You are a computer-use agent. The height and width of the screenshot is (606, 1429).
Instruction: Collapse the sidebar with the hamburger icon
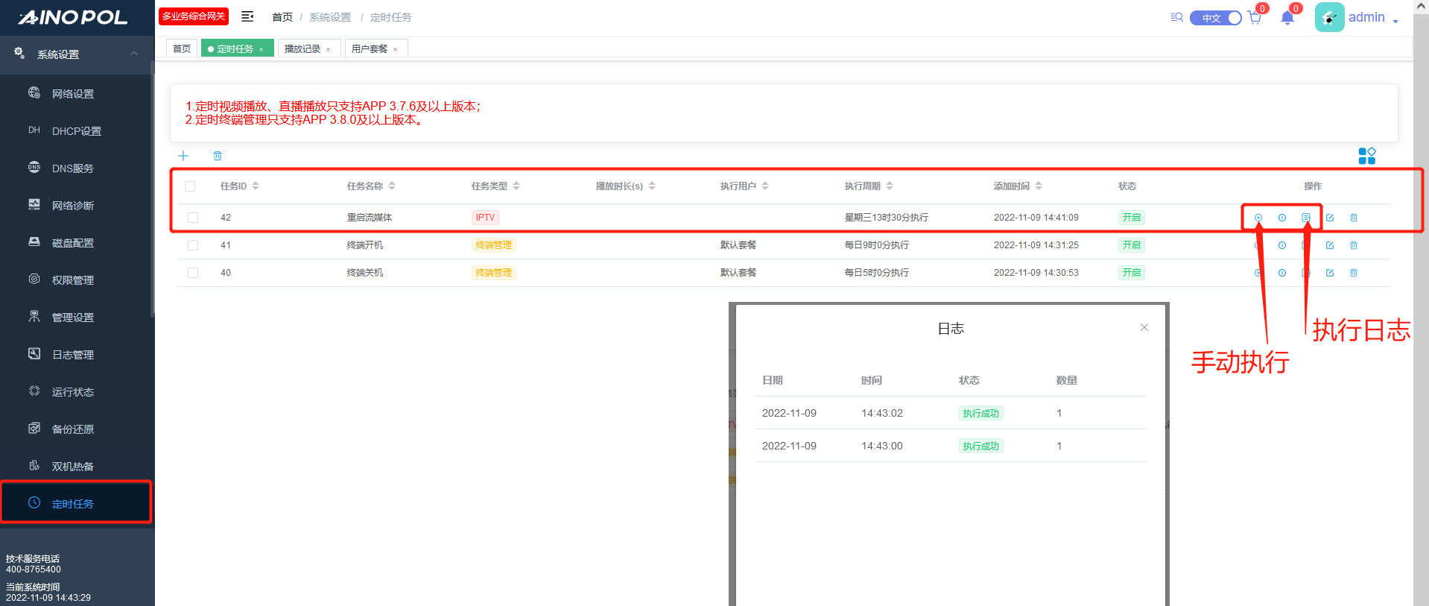click(247, 16)
